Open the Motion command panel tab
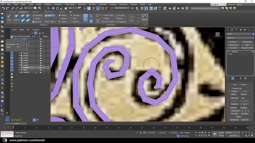The image size is (255, 143). [241, 30]
